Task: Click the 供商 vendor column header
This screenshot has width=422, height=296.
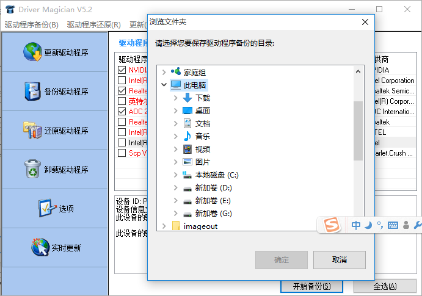Action: (x=382, y=59)
